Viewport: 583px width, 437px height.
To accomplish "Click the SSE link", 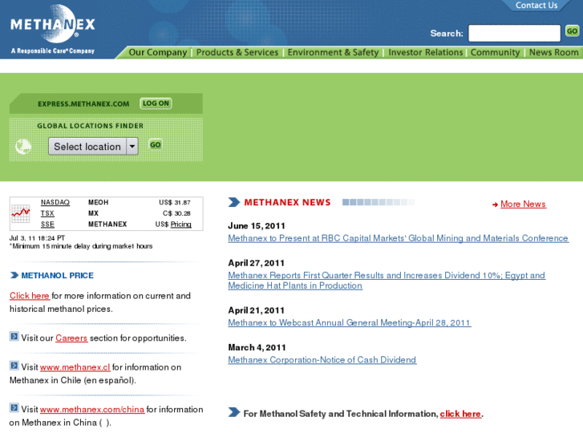I will coord(47,225).
